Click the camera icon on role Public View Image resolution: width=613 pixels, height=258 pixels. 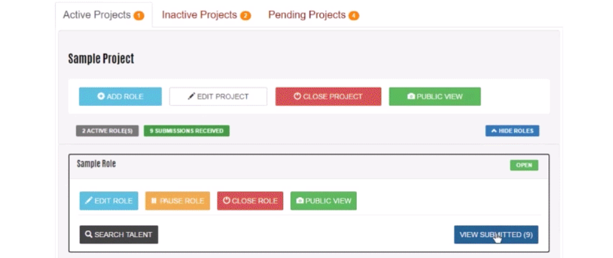(300, 201)
